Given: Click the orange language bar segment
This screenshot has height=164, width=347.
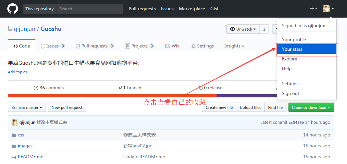Looking at the screenshot, I should (x=112, y=96).
